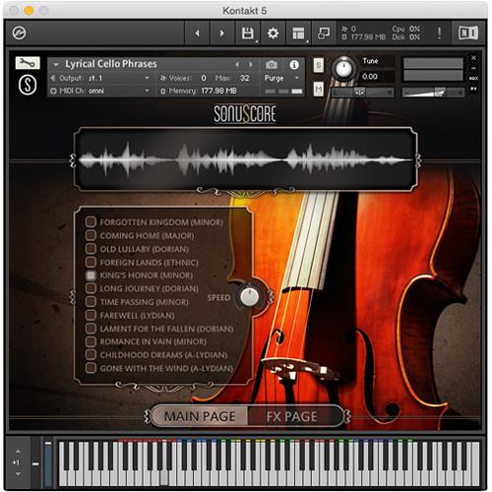Open the save floppy disk menu
The width and height of the screenshot is (492, 492).
(248, 33)
